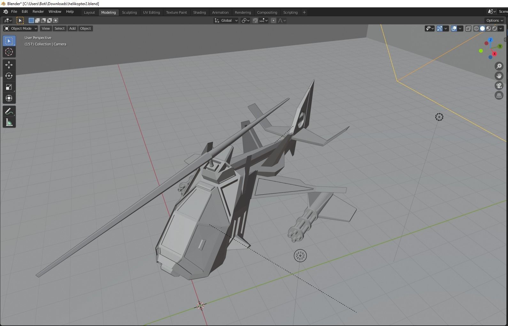
Task: Open the Help menu
Action: 70,12
